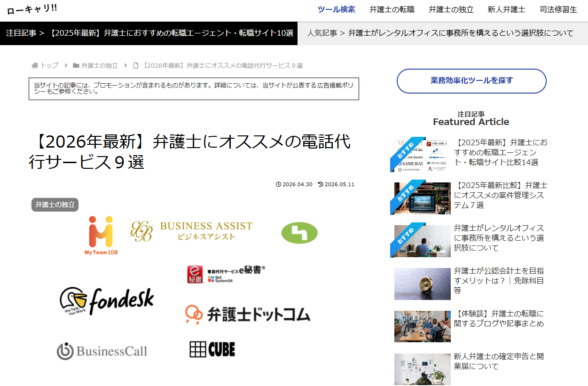Open article 新人弁護士の確定申告と開業届

[499, 362]
